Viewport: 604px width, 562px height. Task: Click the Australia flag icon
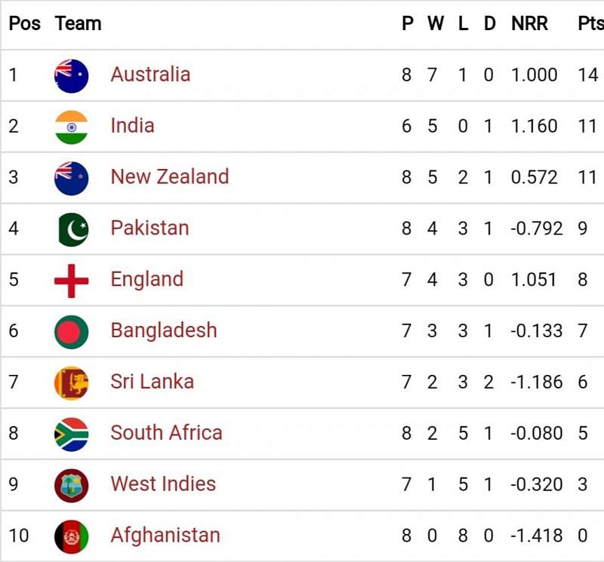72,75
